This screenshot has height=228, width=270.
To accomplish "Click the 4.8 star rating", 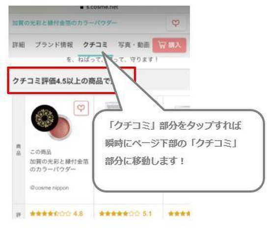I will tap(56, 214).
